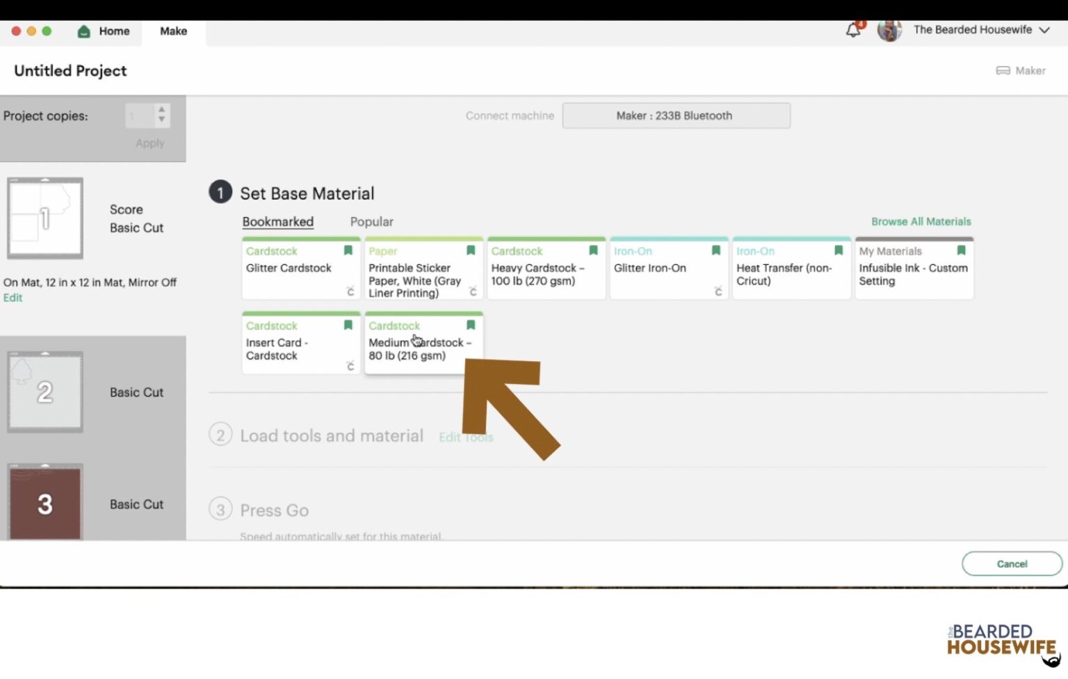
Task: Open the Maker : 233B Bluetooth machine selector
Action: click(676, 115)
